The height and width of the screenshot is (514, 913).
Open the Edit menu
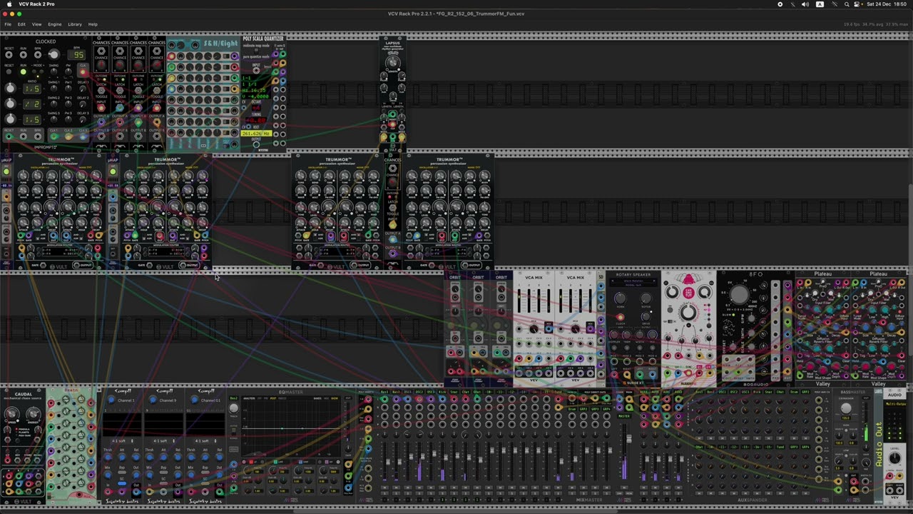(21, 24)
